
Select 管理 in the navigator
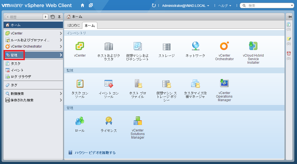coord(33,55)
